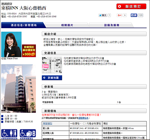
Task: Click the 1,080日元/1宿 parking fee text
Action: tap(56, 95)
